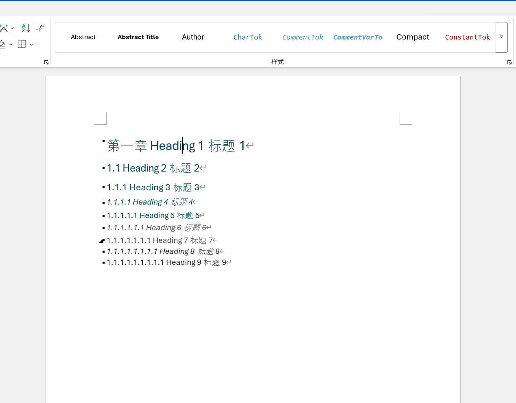Open the Styles pane dialog launcher
516x403 pixels.
click(509, 62)
